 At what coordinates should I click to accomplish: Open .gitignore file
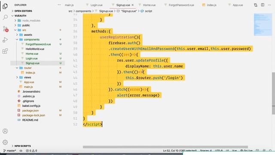(x=28, y=101)
